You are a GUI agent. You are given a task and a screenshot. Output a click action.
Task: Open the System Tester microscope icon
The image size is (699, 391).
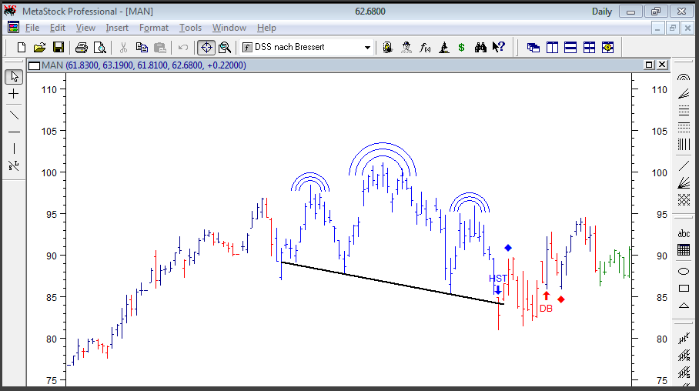(443, 47)
